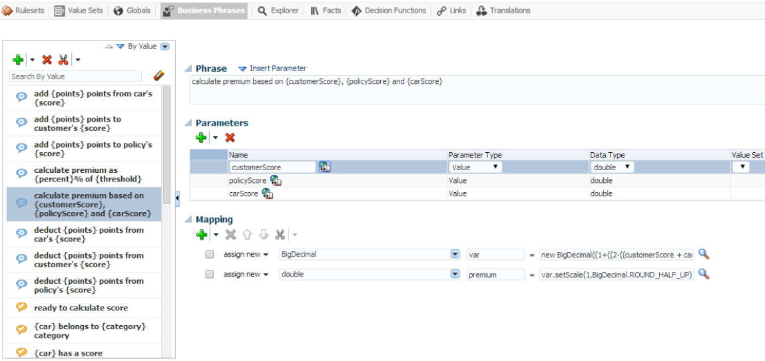Collapse the Phrase section
This screenshot has height=361, width=765.
pyautogui.click(x=188, y=68)
